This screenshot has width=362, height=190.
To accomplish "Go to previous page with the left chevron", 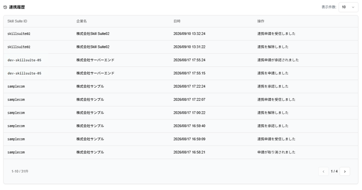I will tap(323, 172).
